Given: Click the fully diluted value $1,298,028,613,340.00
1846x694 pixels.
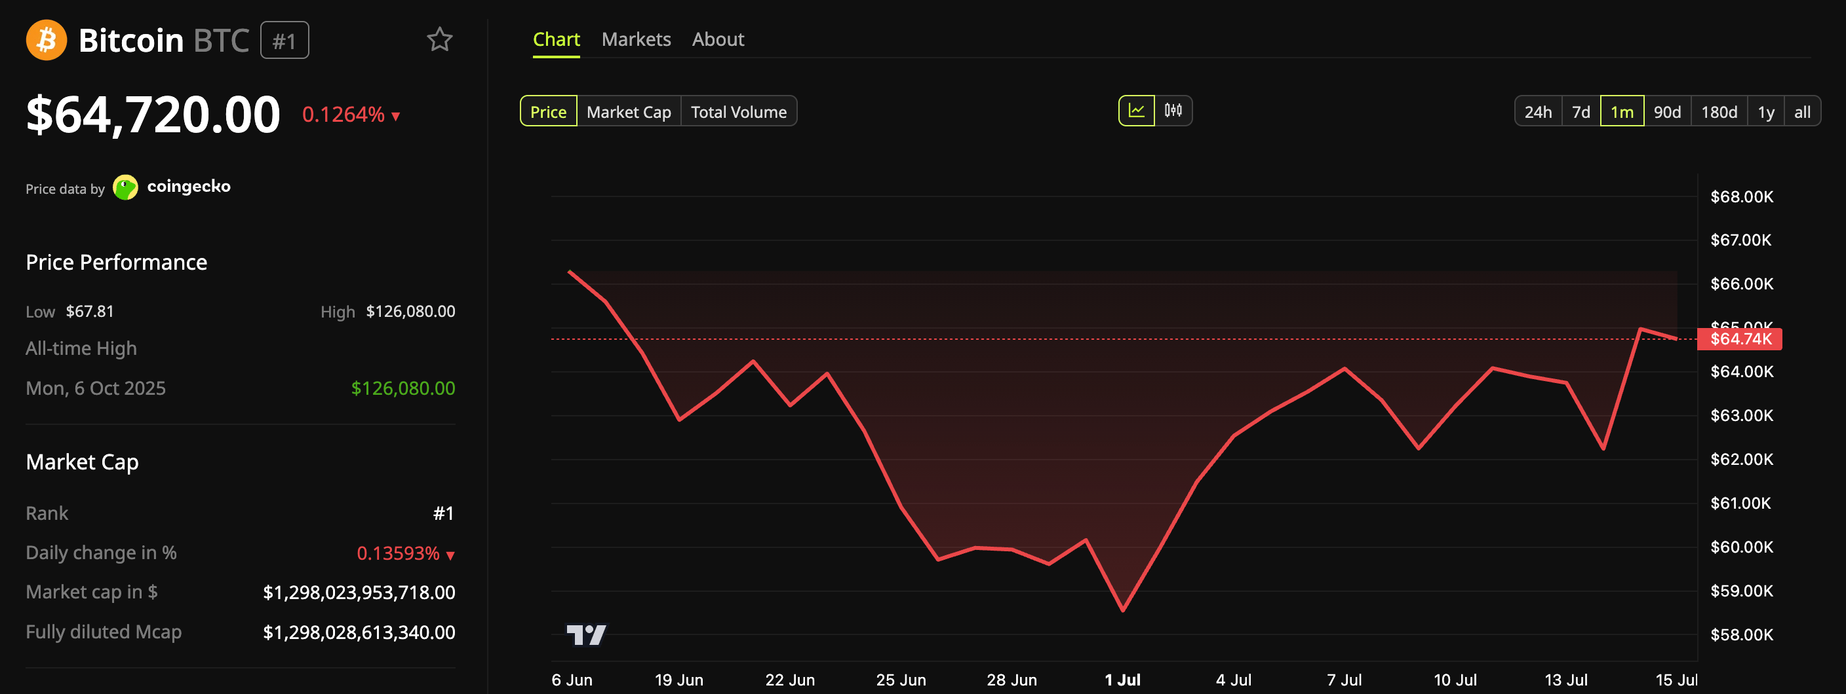Looking at the screenshot, I should 359,632.
